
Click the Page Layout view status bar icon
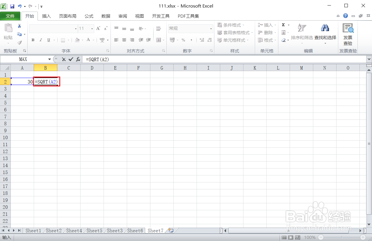pos(291,238)
